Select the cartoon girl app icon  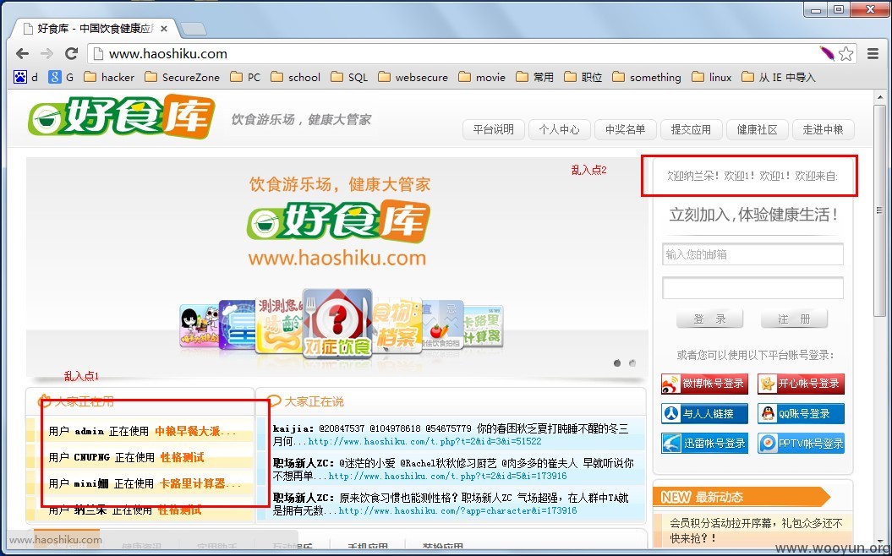[199, 326]
